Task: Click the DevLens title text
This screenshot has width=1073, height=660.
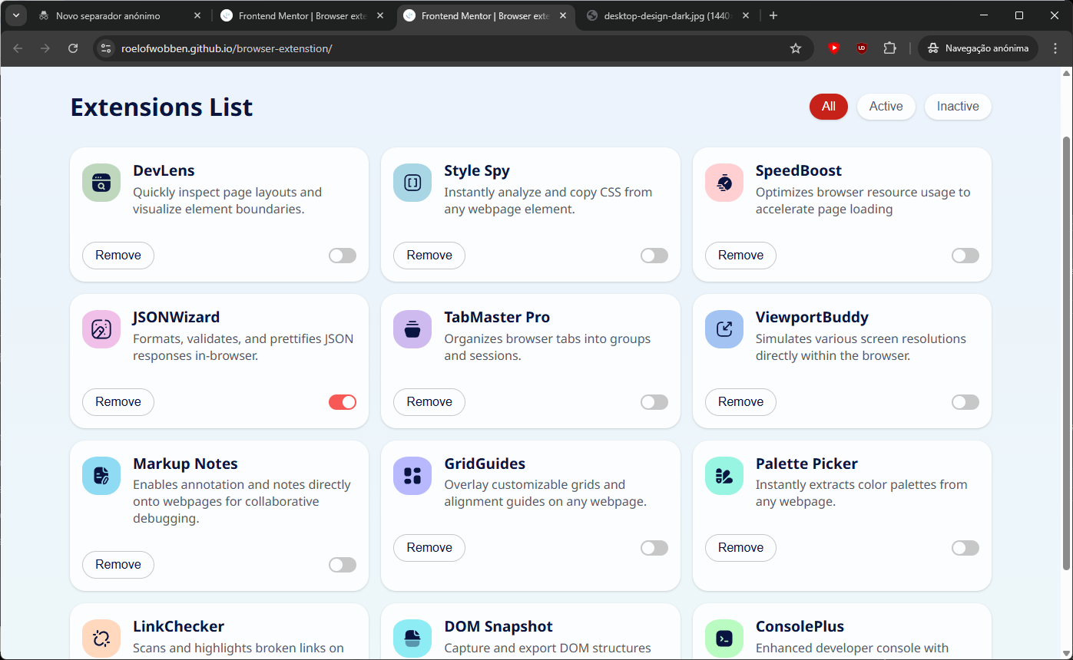Action: tap(164, 171)
